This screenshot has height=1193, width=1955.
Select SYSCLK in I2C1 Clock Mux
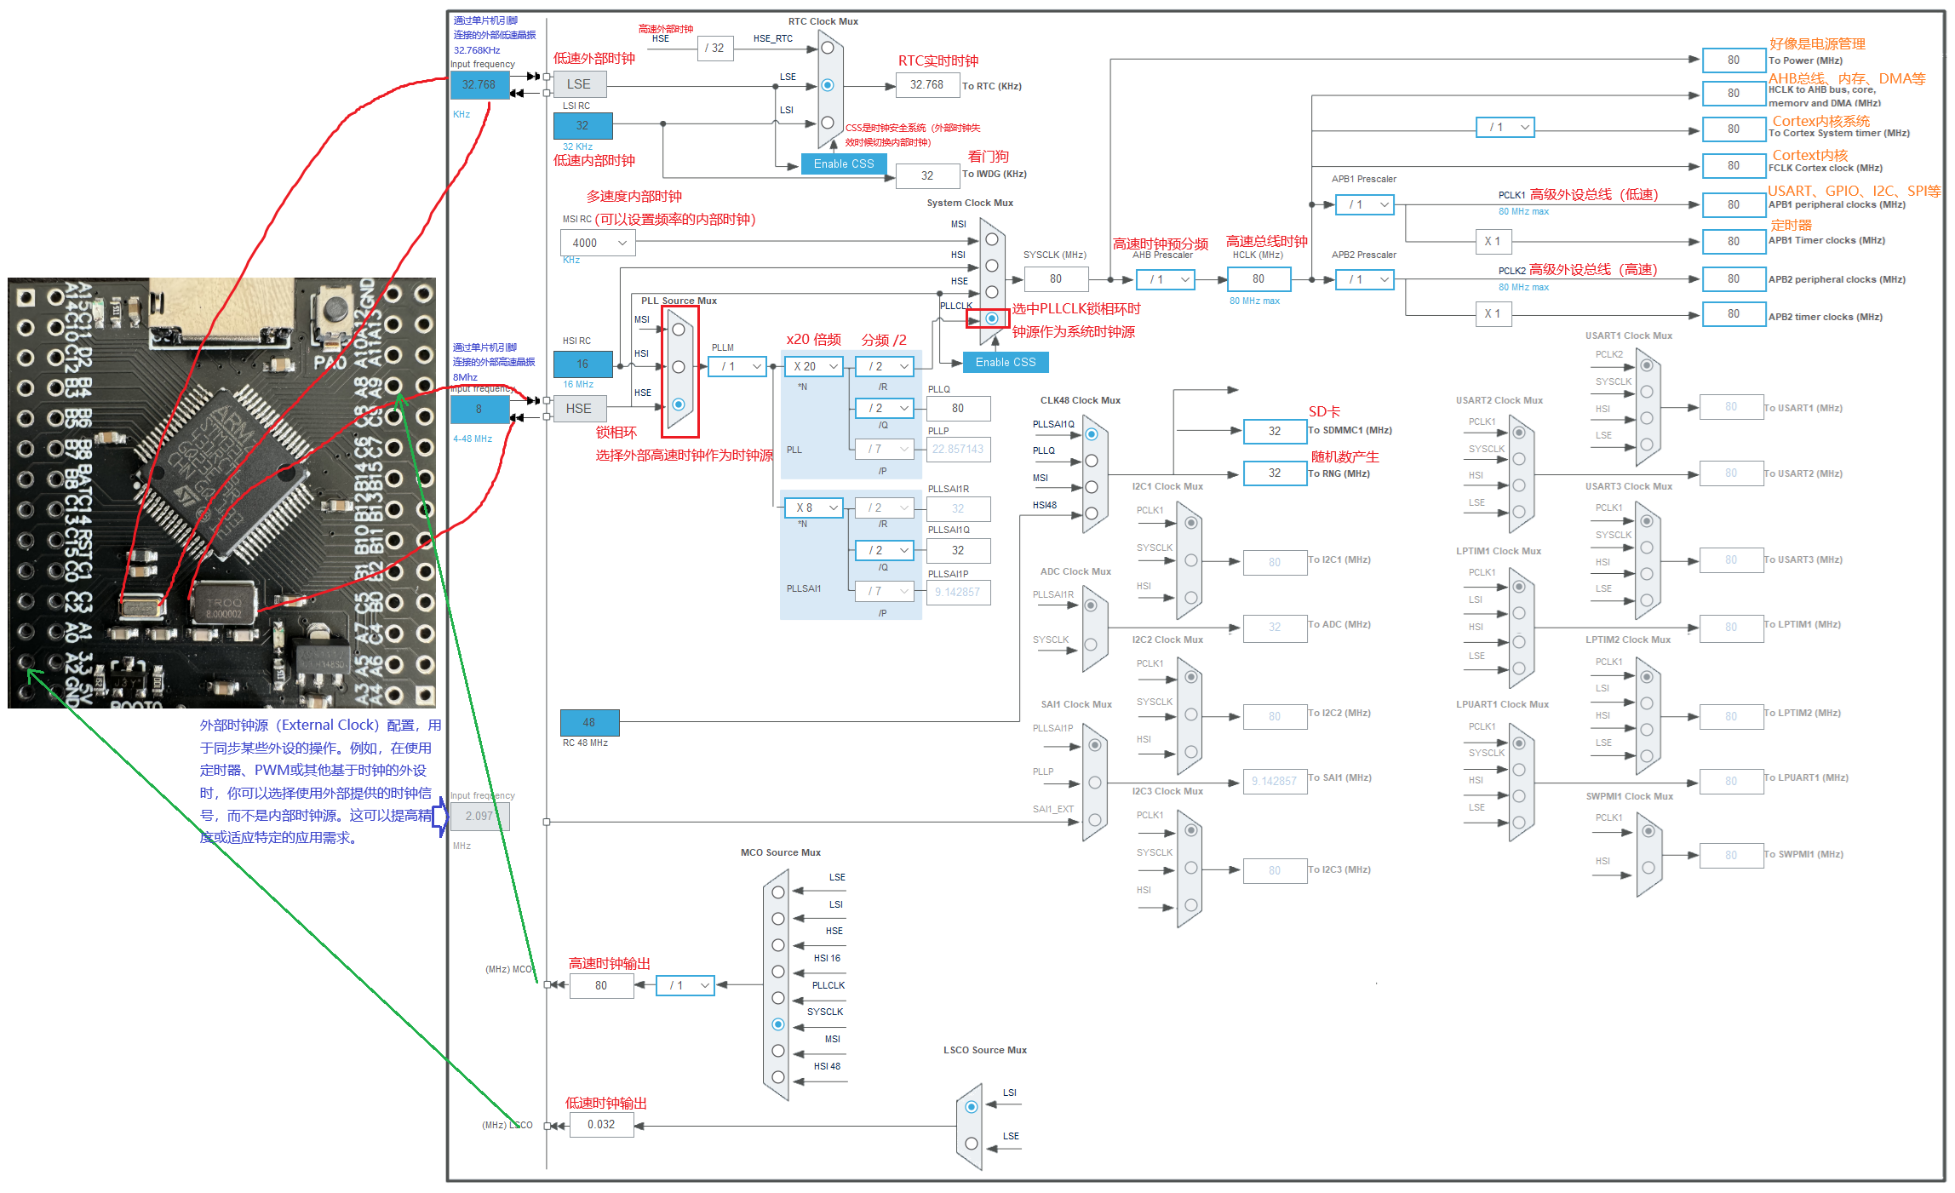[1191, 560]
